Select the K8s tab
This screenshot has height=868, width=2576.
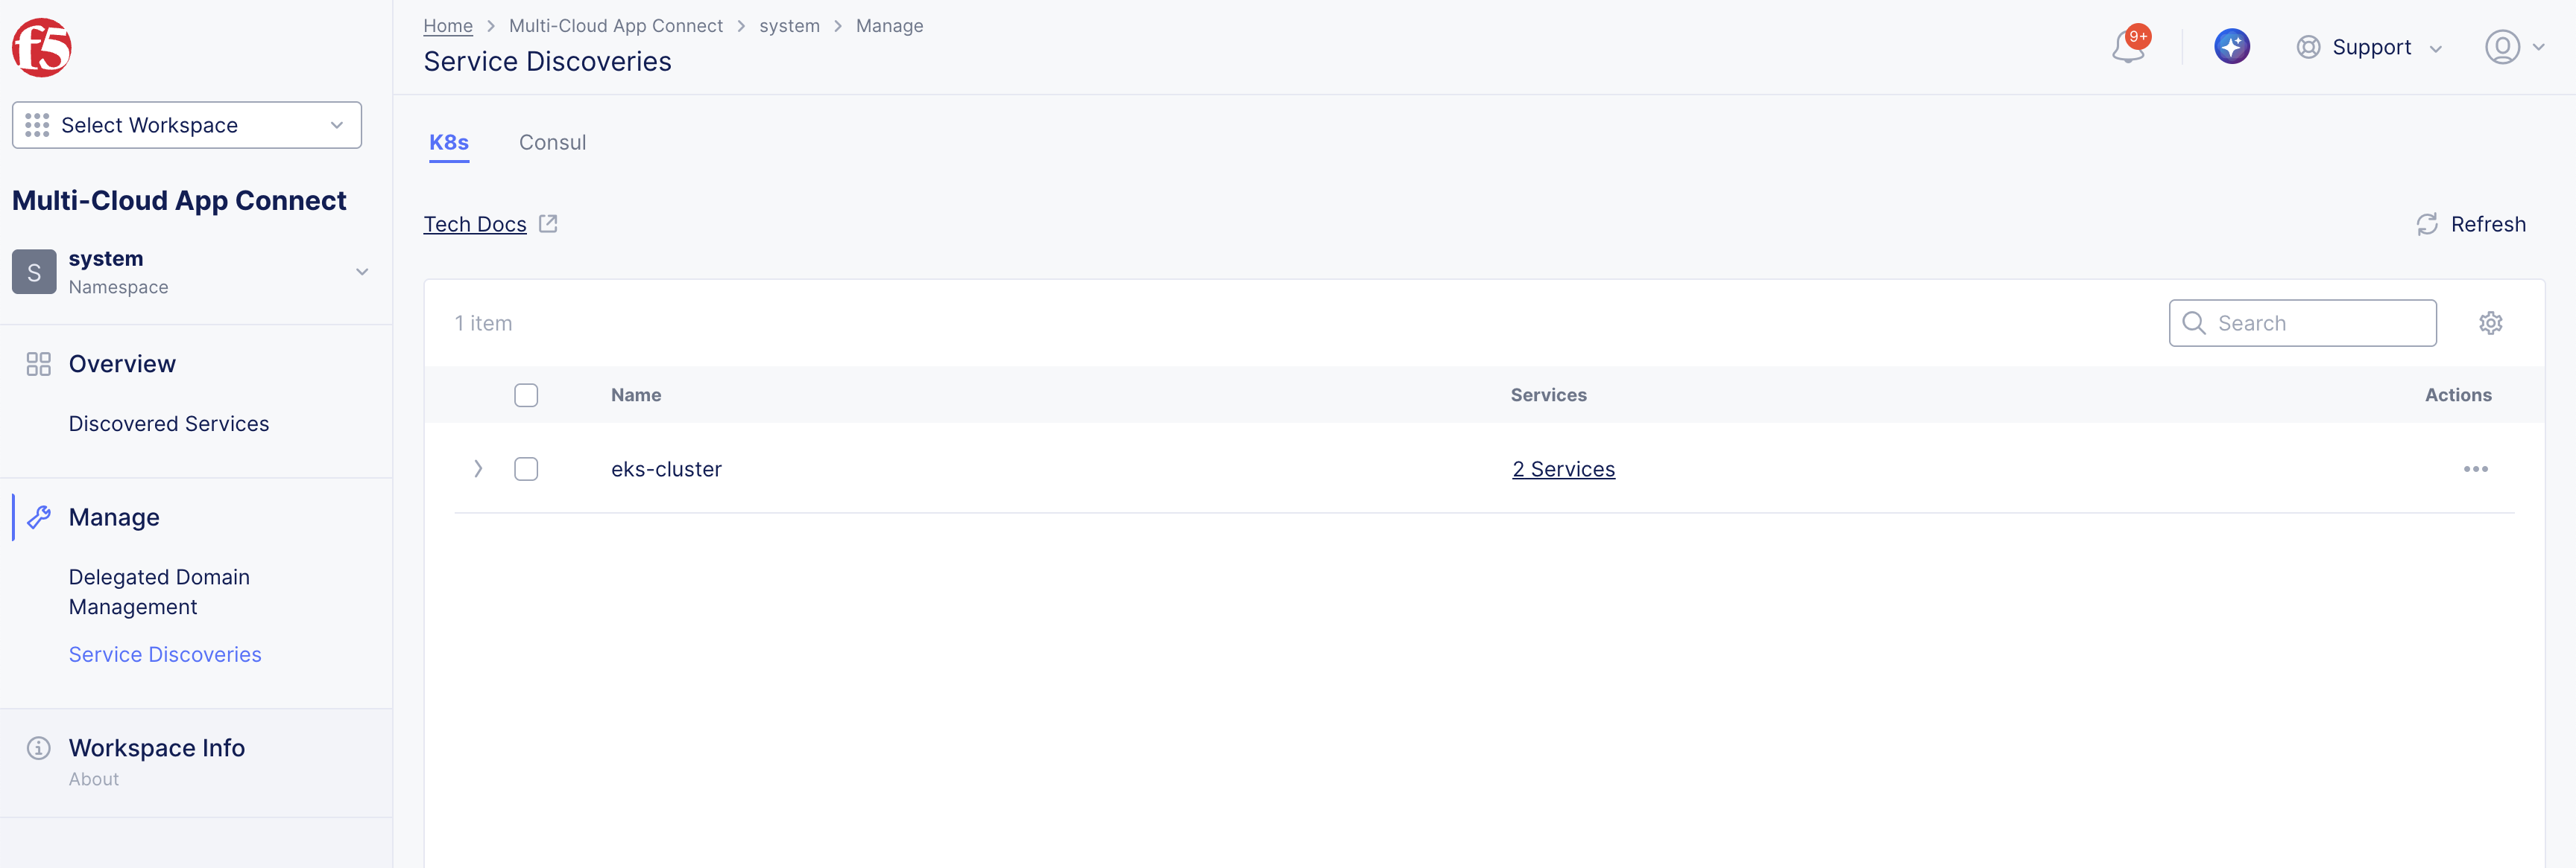coord(449,143)
